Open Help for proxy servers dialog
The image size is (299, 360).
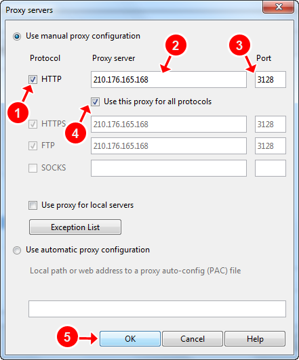click(x=255, y=338)
